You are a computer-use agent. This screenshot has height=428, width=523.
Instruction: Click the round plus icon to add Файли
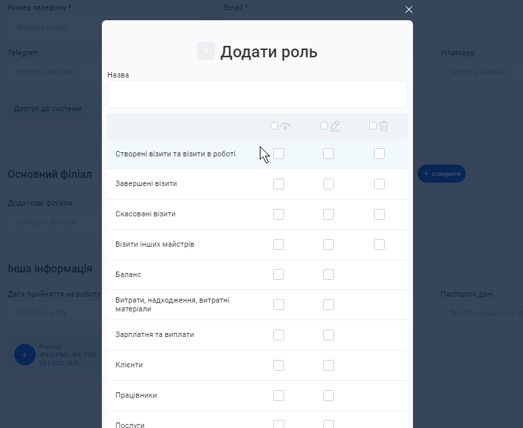coord(25,354)
